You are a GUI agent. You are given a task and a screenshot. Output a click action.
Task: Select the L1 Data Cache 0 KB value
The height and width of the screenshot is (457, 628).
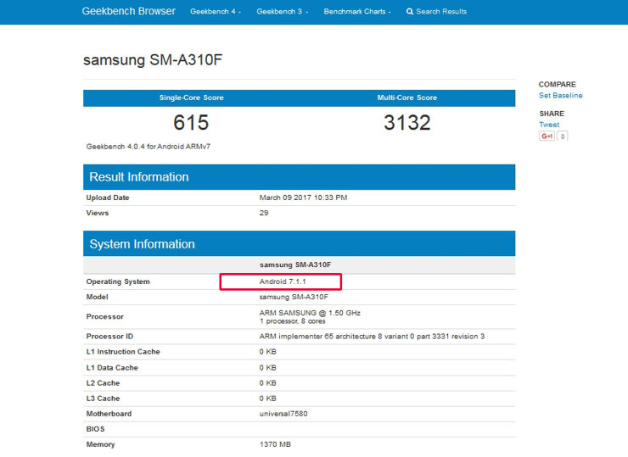point(267,368)
